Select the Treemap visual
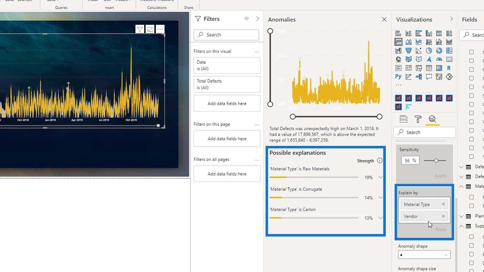484x272 pixels. click(449, 51)
